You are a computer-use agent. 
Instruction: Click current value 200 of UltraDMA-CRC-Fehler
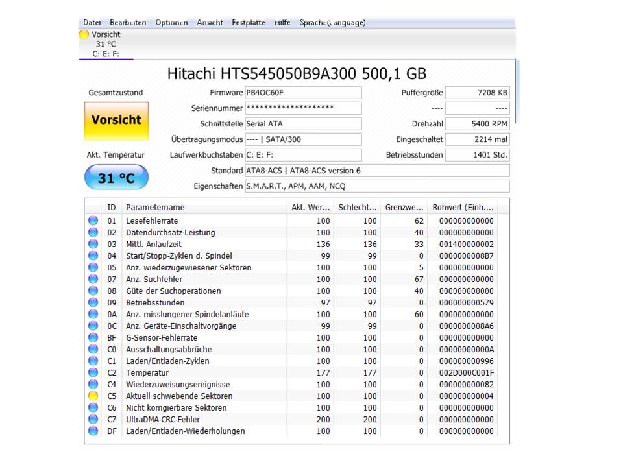(323, 420)
